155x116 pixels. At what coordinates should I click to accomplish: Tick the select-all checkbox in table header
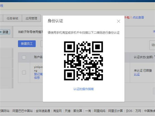point(24,57)
